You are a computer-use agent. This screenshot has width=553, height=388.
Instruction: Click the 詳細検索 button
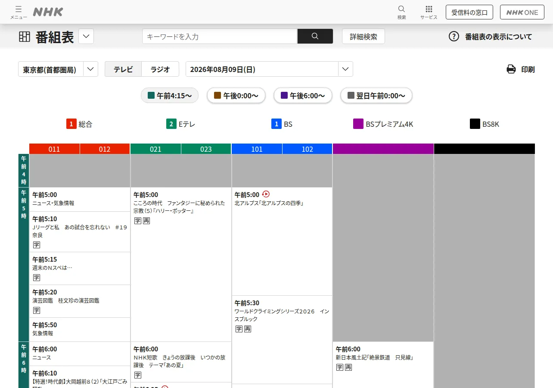point(363,36)
